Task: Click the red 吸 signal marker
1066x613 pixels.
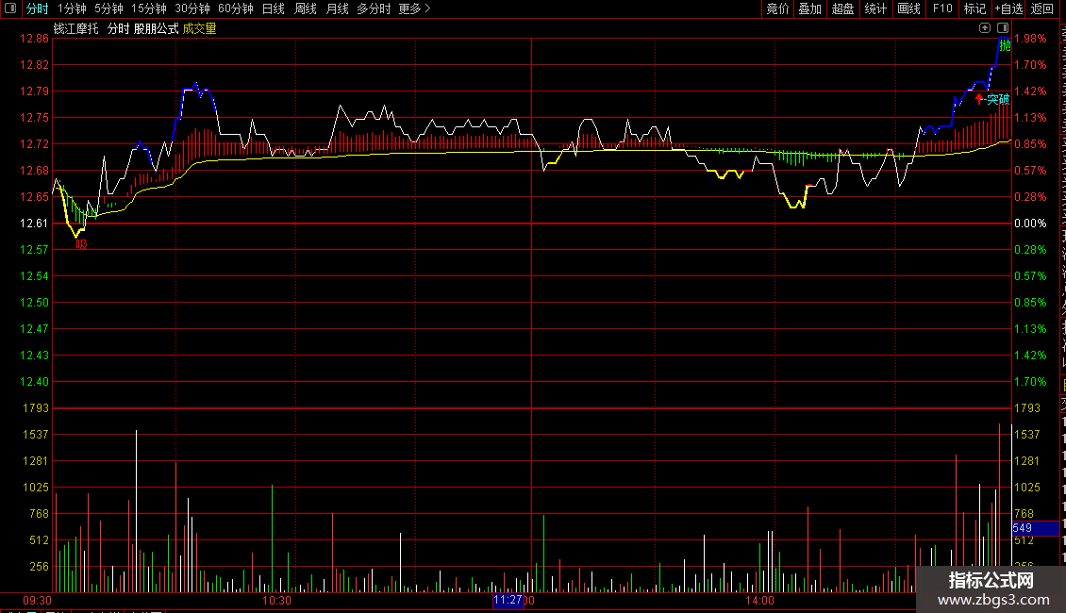Action: coord(81,244)
